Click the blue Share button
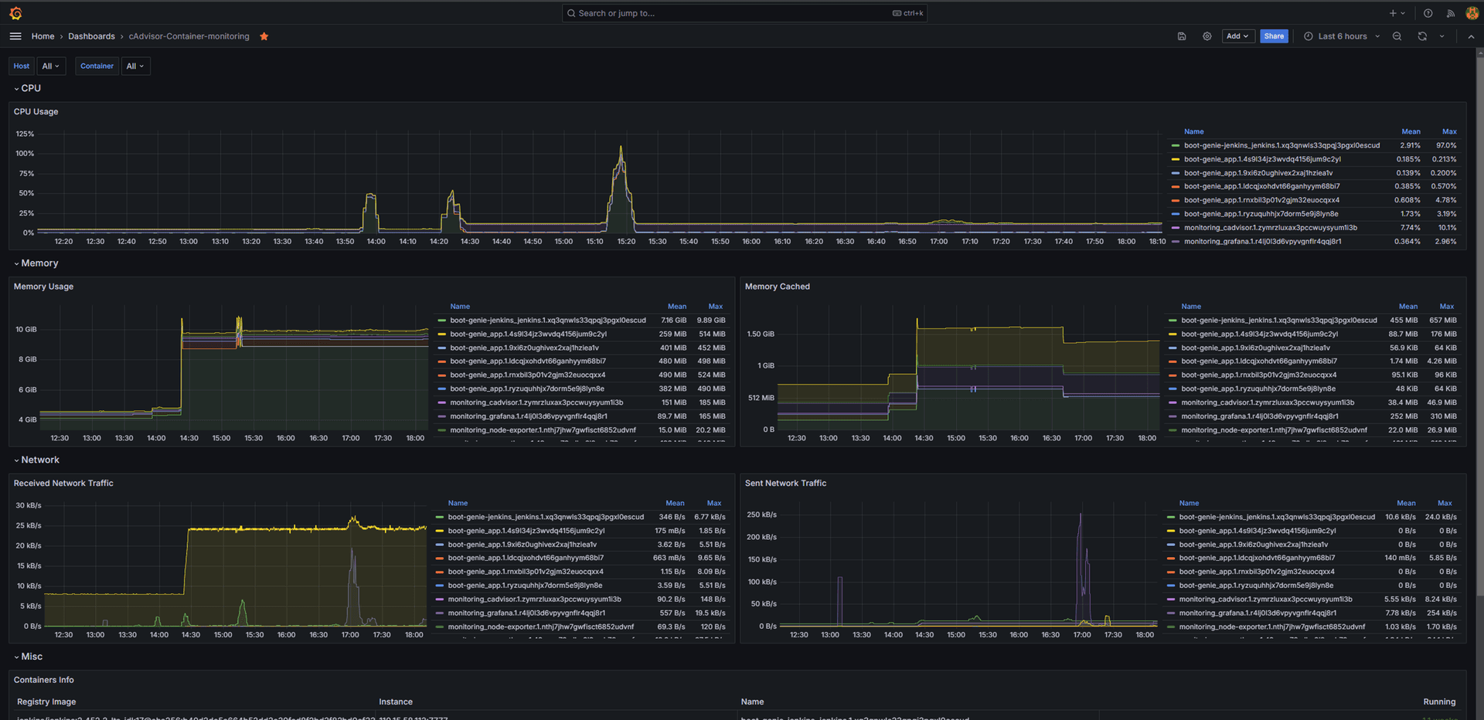This screenshot has width=1484, height=720. pos(1274,36)
